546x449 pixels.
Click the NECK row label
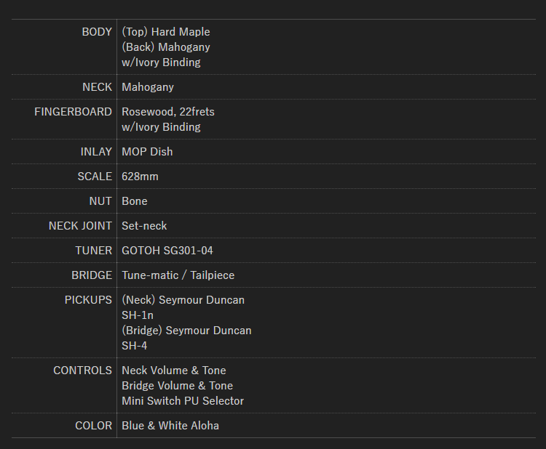point(97,87)
